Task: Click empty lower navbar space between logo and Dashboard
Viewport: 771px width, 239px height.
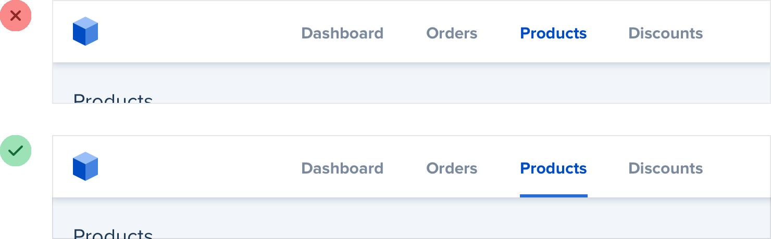Action: click(x=198, y=168)
